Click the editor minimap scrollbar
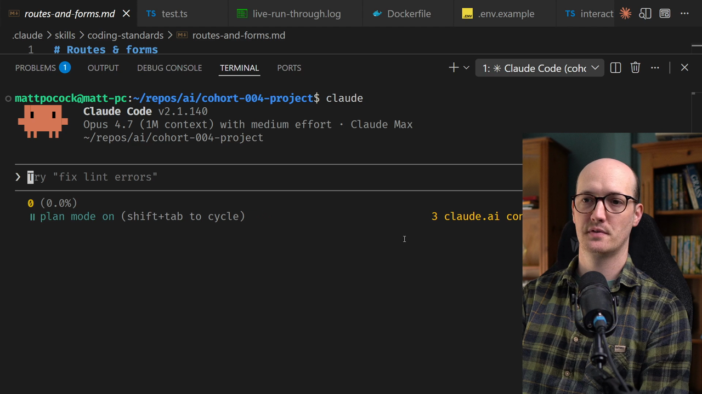 coord(697,47)
